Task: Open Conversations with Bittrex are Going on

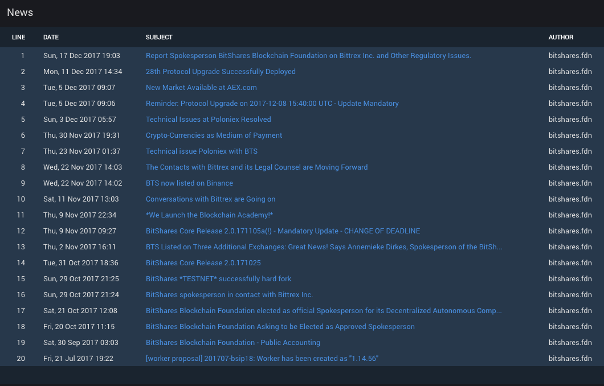Action: tap(210, 199)
